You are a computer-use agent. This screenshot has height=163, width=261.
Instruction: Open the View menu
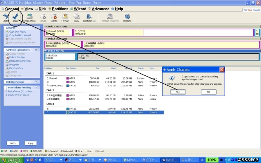(x=29, y=9)
